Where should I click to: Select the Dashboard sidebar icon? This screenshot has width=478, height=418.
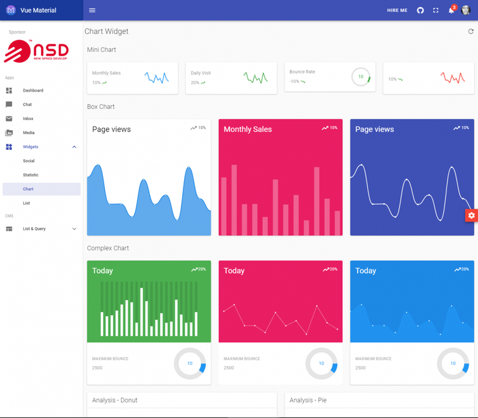tap(9, 90)
